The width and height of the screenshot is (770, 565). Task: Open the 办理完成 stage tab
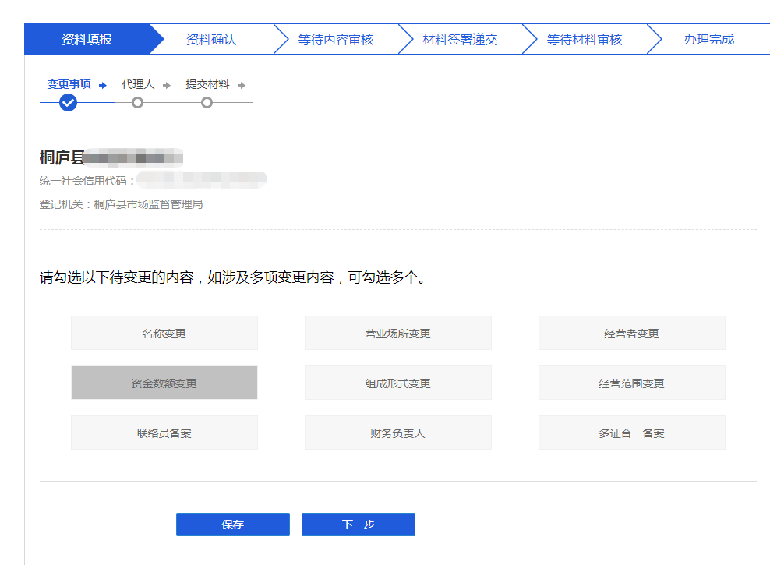(x=711, y=37)
